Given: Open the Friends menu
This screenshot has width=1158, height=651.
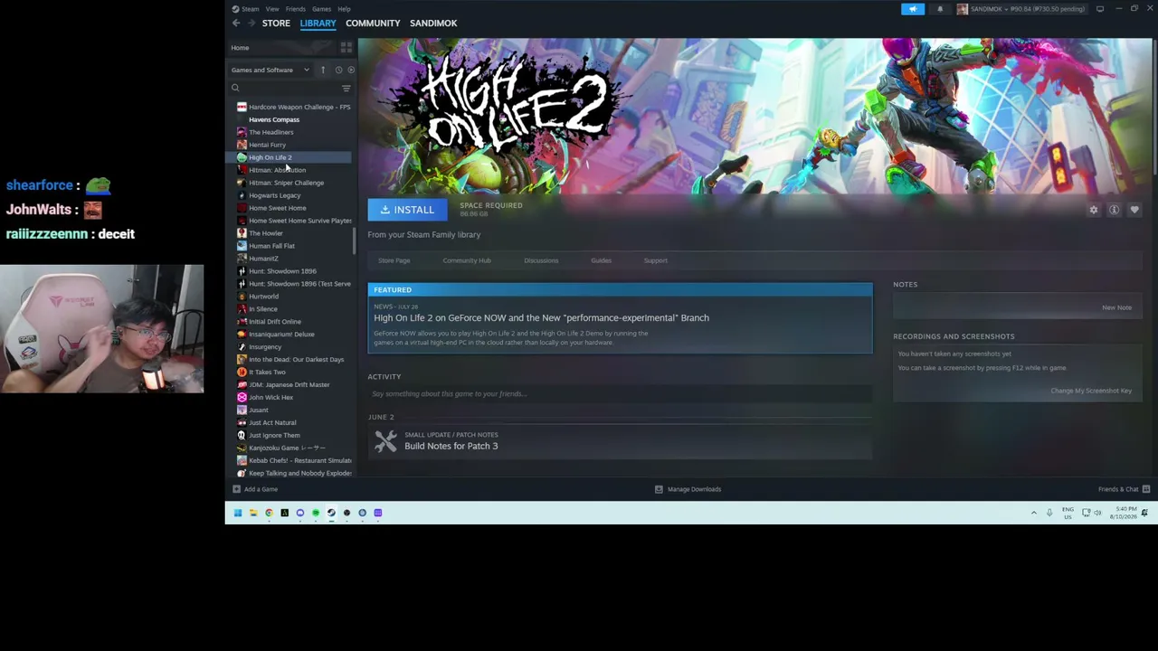Looking at the screenshot, I should click(296, 9).
